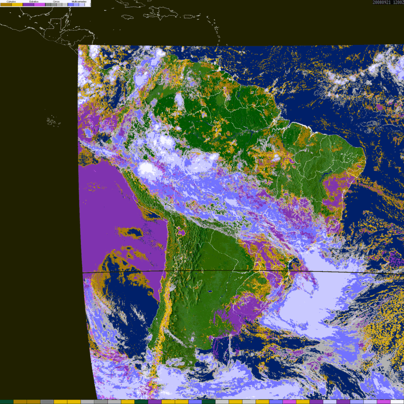
Task: Click the Cúmulos legend label
Action: [x=11, y=1]
